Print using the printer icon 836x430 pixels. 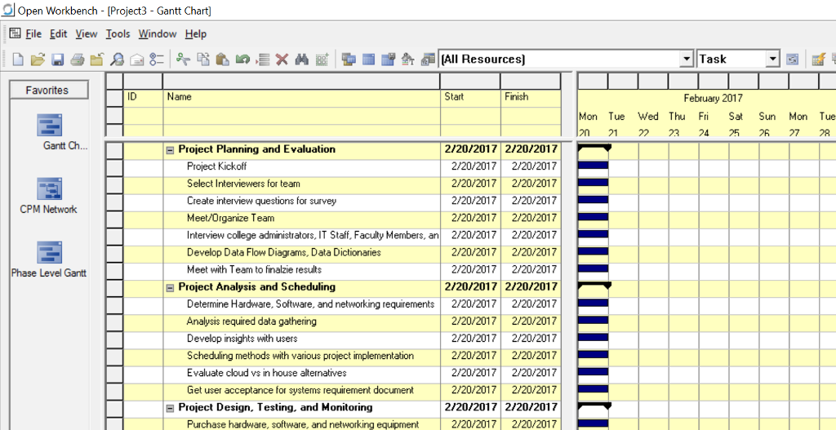point(78,59)
